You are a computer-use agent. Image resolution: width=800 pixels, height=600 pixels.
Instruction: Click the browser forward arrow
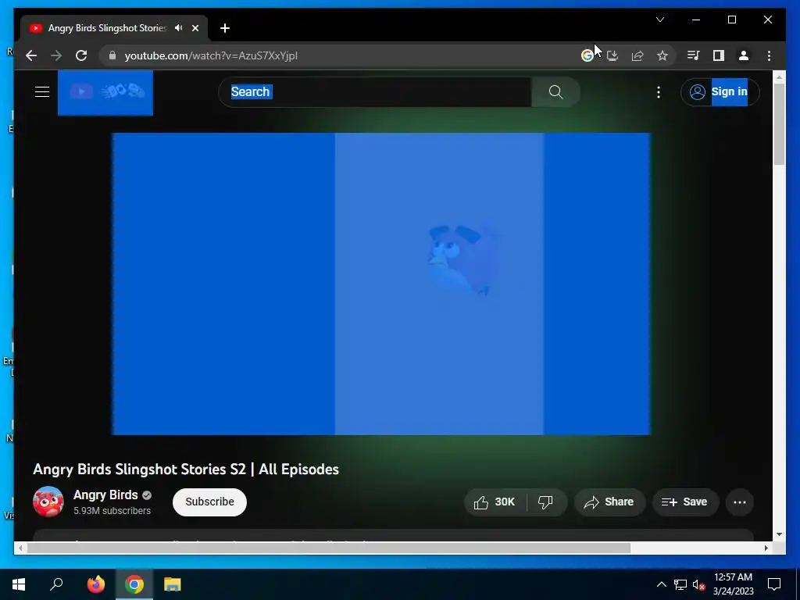click(x=56, y=55)
